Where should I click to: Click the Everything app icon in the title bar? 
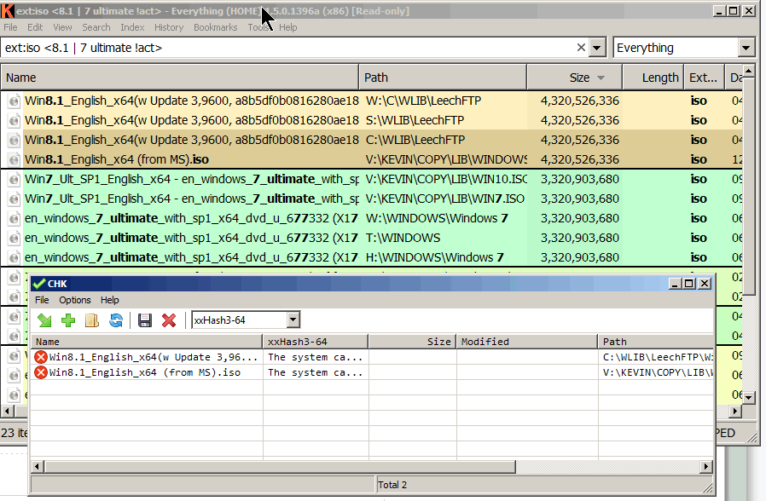click(x=8, y=11)
